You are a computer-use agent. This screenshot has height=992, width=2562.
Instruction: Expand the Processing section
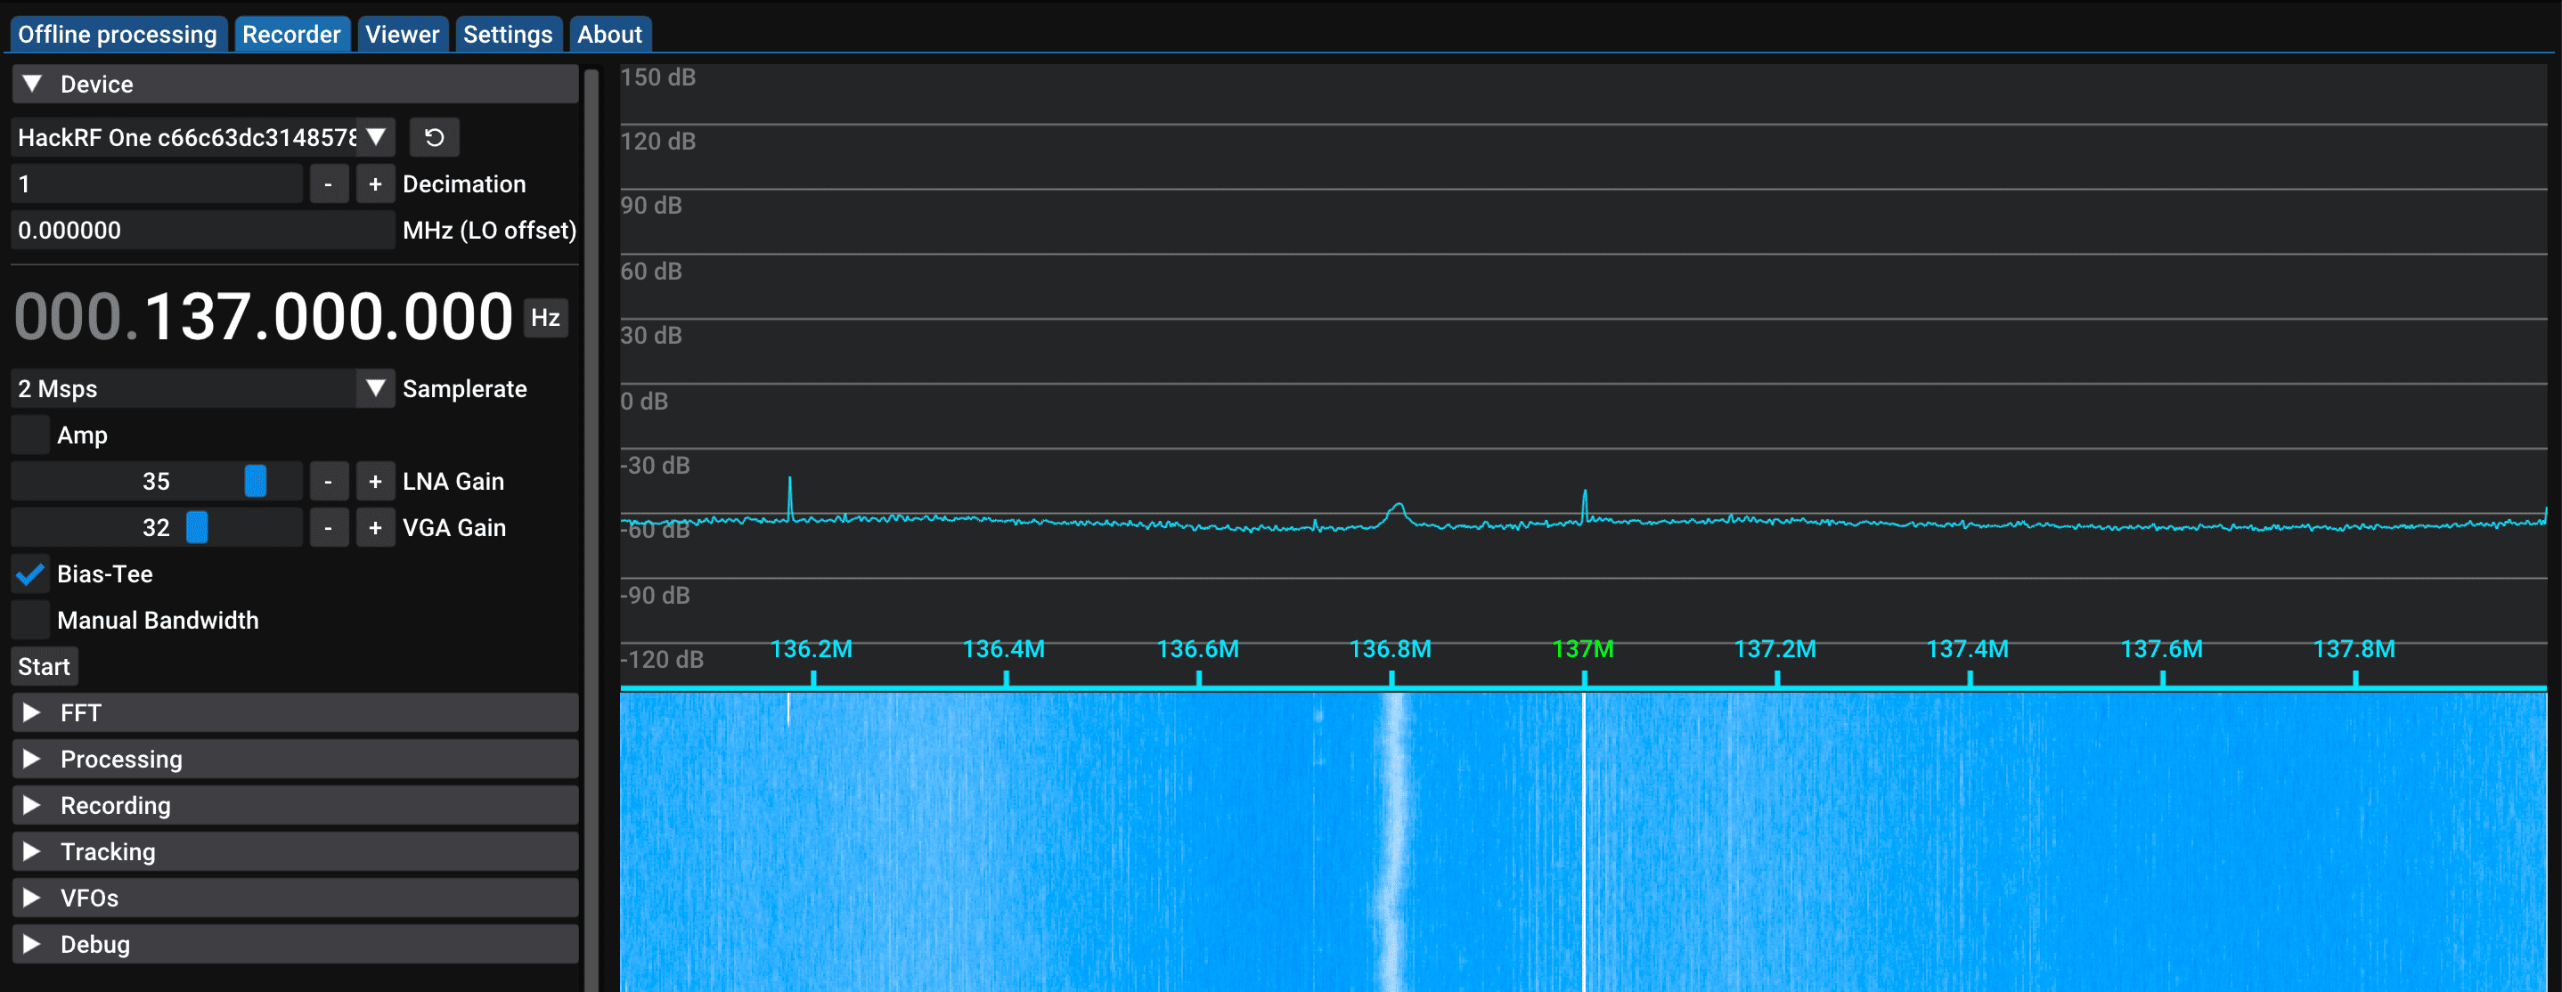[294, 760]
